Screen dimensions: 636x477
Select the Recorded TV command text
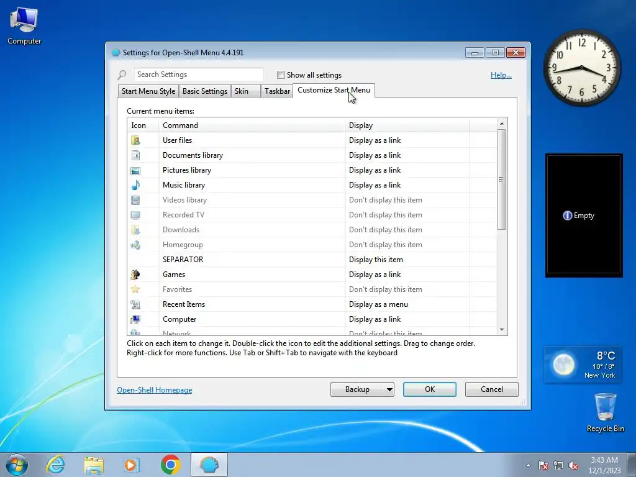(x=183, y=214)
